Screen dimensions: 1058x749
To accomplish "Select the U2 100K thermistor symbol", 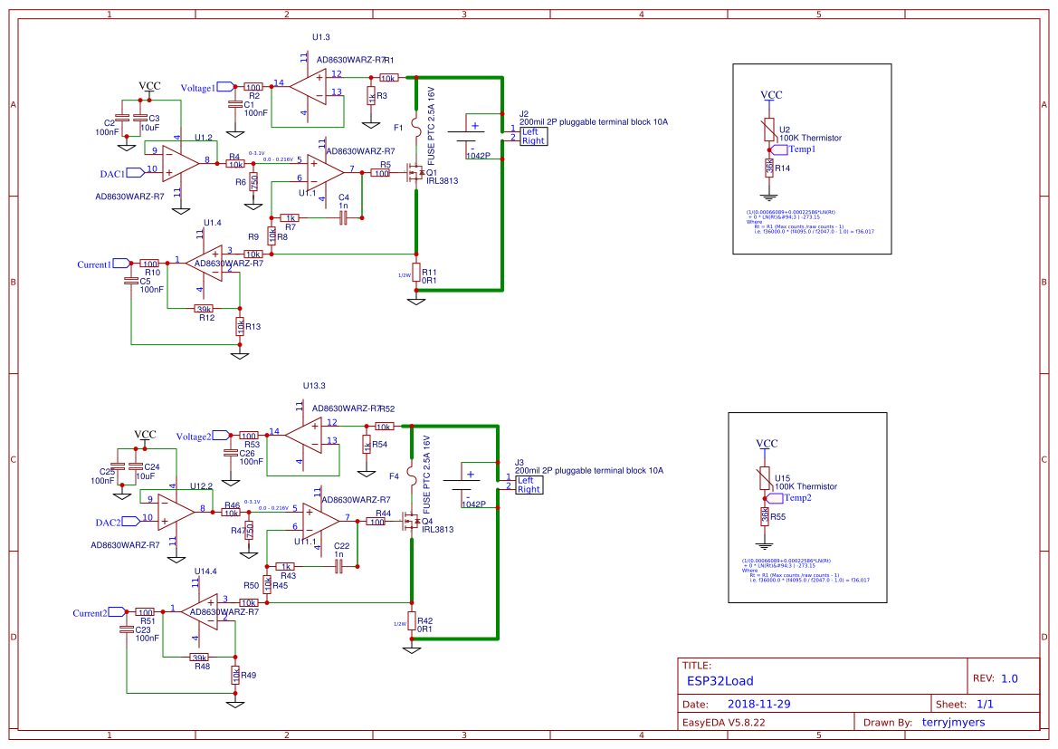I will [769, 129].
